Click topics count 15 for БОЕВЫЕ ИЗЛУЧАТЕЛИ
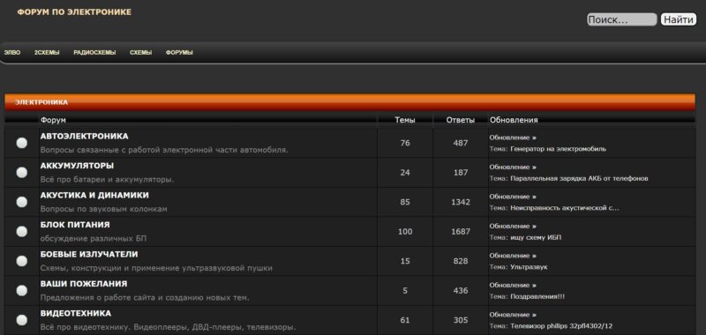Screen dimensions: 706x335 point(405,261)
